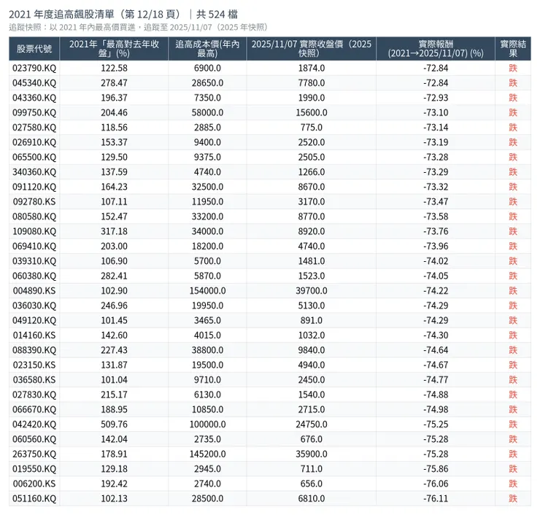The image size is (540, 515).
Task: Click the return value -76.11
Action: point(436,498)
